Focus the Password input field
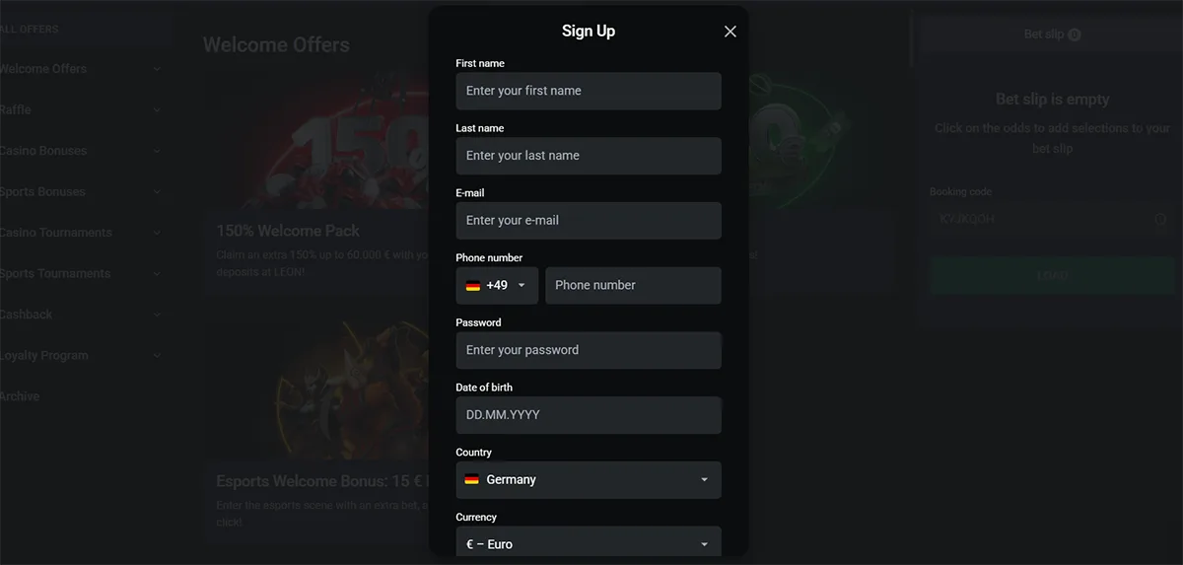 pyautogui.click(x=589, y=350)
